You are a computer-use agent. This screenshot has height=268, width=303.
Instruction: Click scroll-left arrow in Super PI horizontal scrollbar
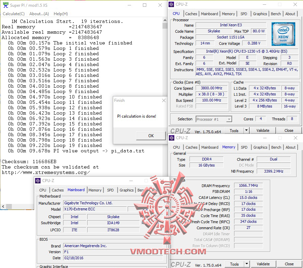[x=3, y=207]
